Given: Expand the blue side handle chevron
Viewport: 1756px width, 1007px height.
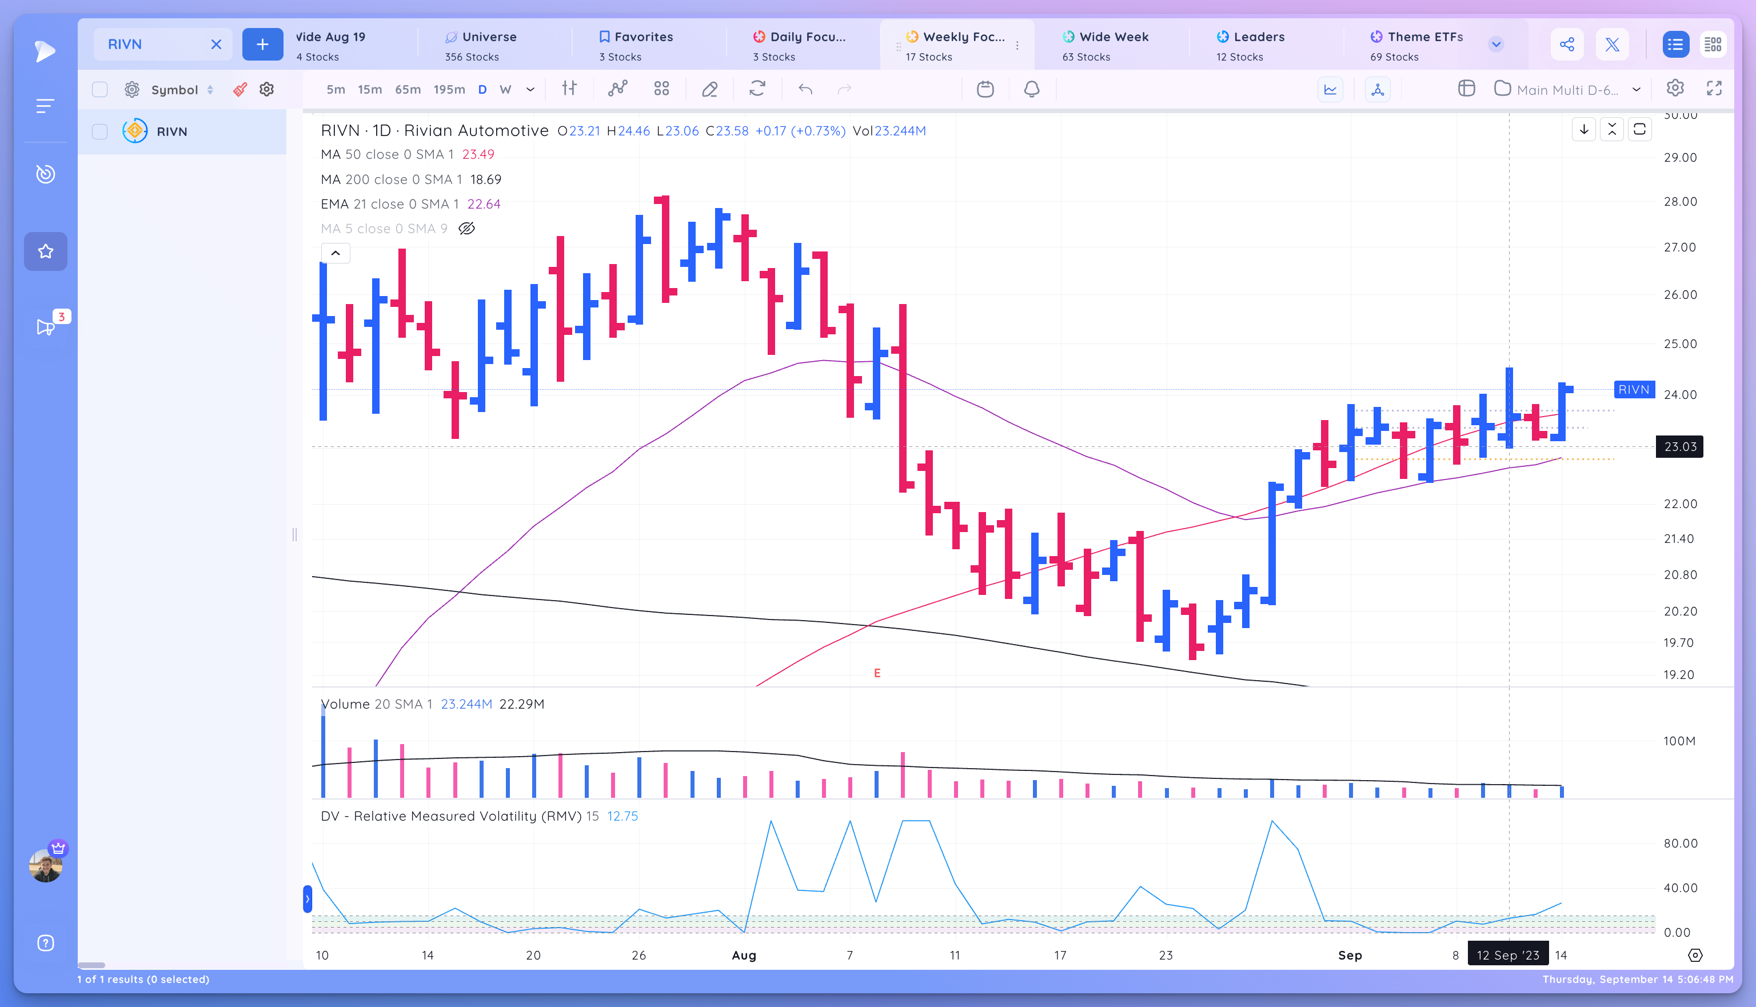Looking at the screenshot, I should 308,899.
